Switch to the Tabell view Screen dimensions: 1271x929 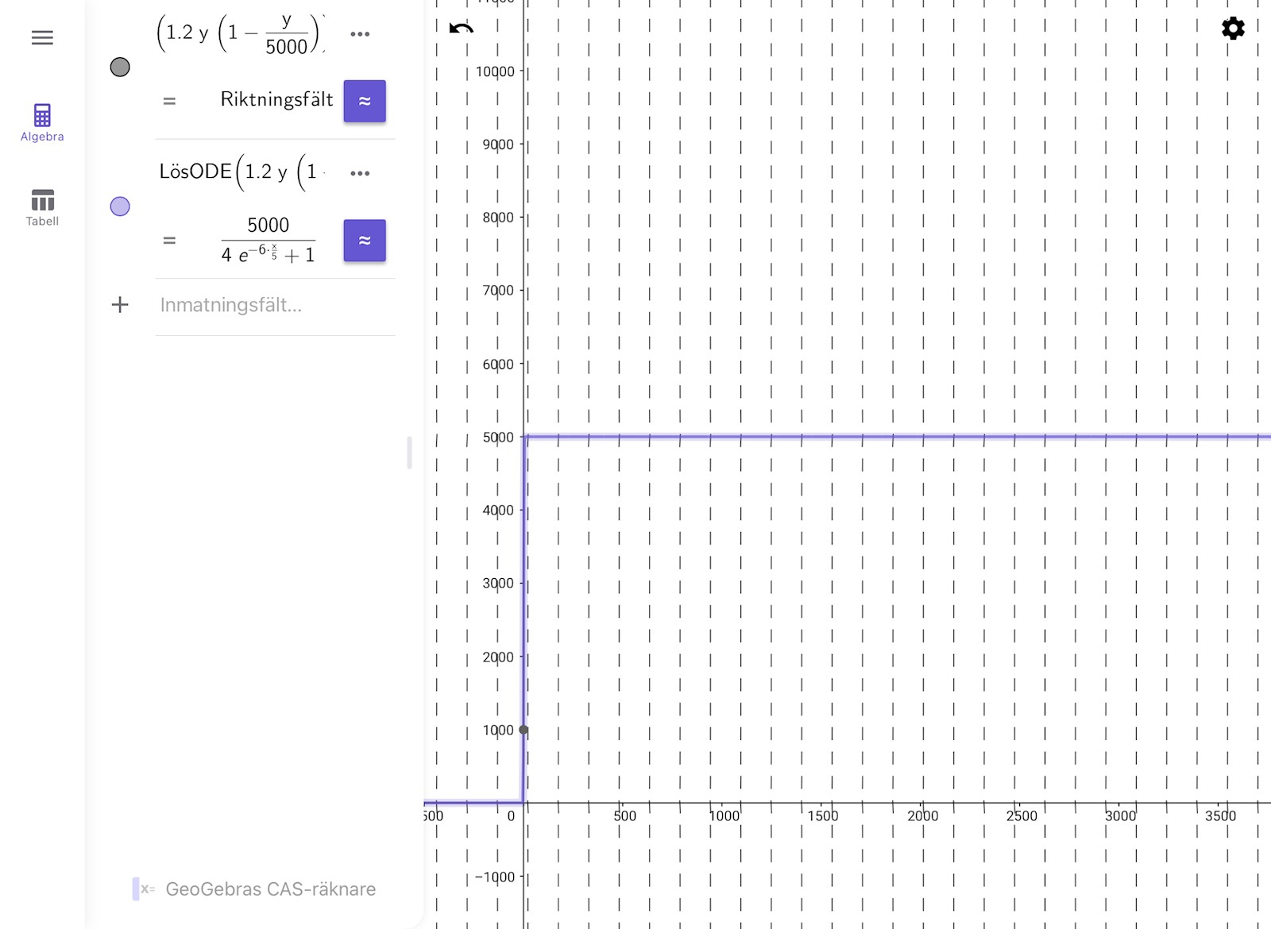click(42, 207)
